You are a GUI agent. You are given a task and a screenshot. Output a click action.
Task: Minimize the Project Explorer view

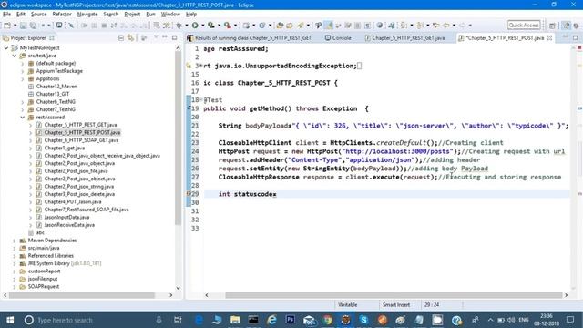pyautogui.click(x=165, y=37)
